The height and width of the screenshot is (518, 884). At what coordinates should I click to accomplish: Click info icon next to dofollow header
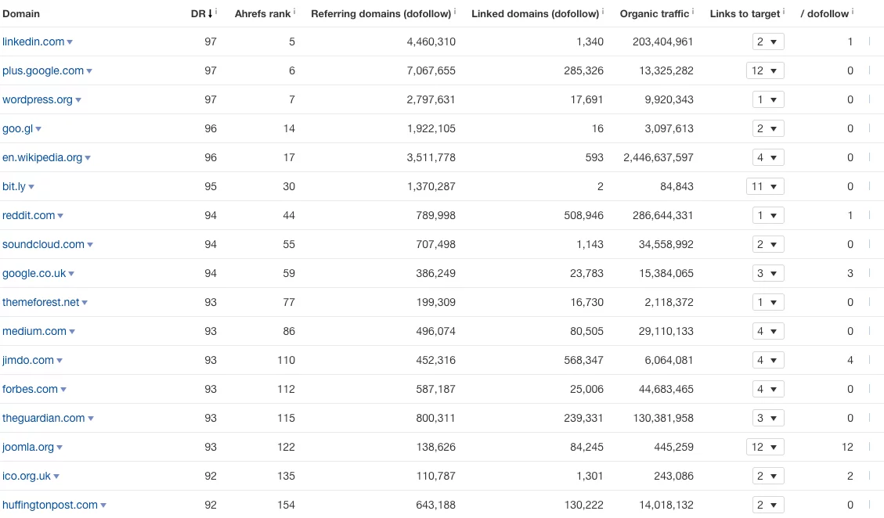pyautogui.click(x=853, y=11)
